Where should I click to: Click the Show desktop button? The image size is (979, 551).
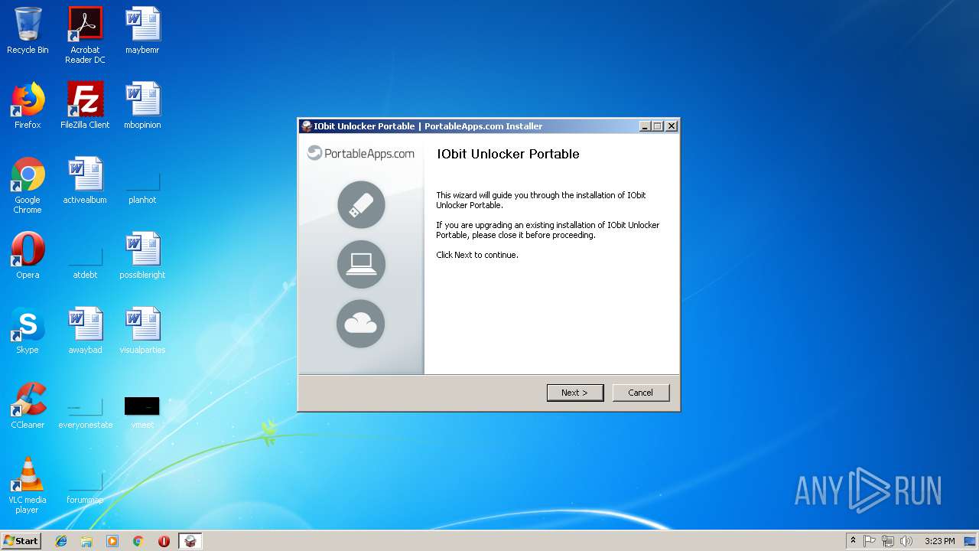[x=971, y=541]
